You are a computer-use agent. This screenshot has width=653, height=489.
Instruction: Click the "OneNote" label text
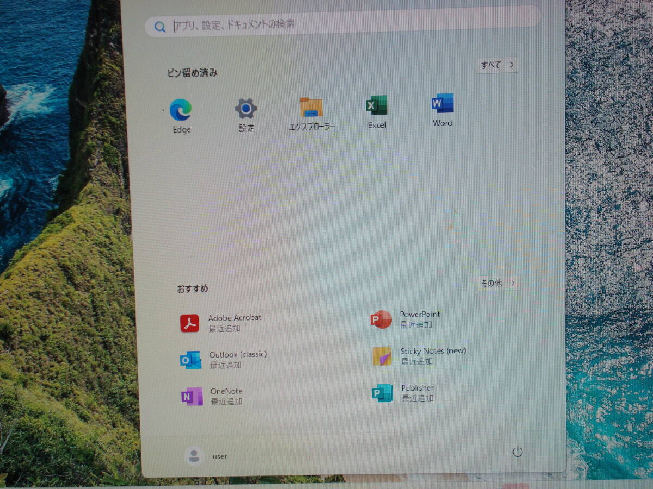pos(226,391)
